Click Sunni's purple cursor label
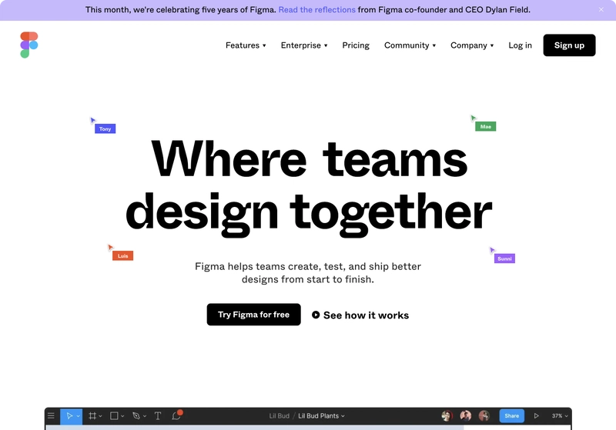 coord(504,258)
